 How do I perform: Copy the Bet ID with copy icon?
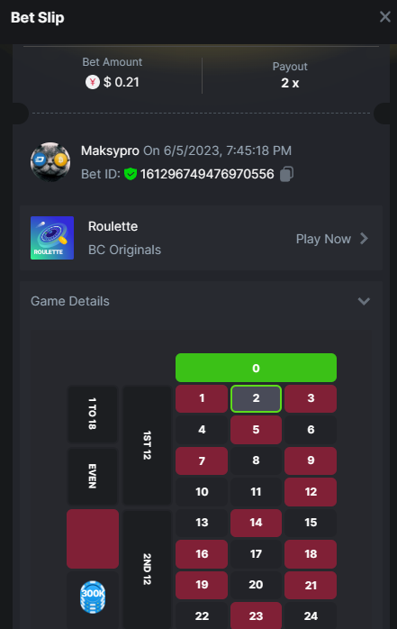pos(286,174)
